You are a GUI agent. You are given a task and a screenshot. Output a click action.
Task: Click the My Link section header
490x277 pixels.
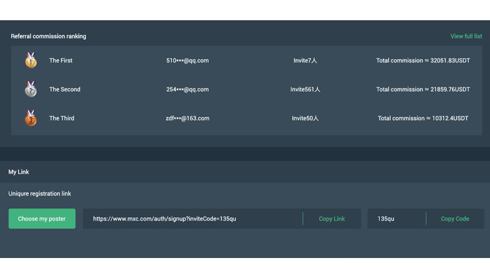click(x=18, y=172)
